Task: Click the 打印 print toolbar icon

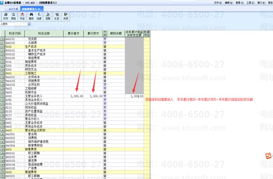Action: point(5,16)
